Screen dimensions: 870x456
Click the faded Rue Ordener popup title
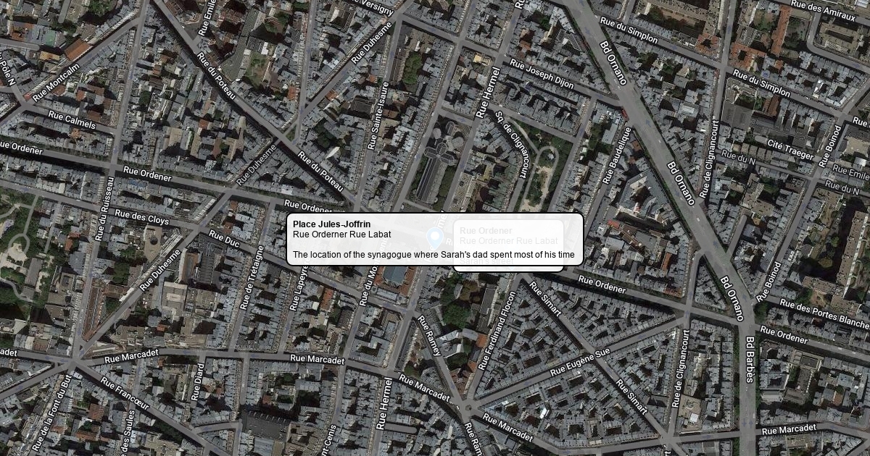[486, 231]
